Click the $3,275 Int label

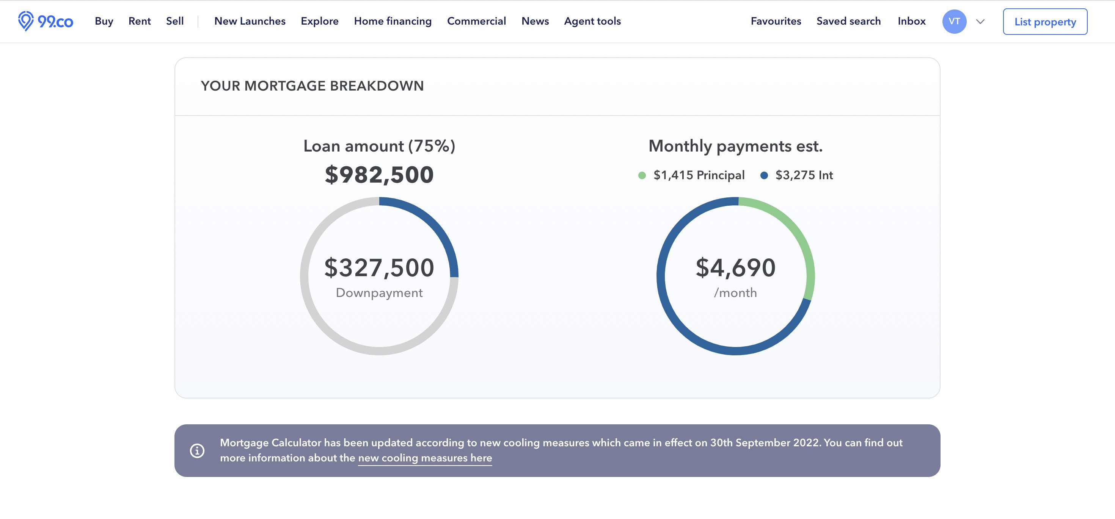coord(804,175)
